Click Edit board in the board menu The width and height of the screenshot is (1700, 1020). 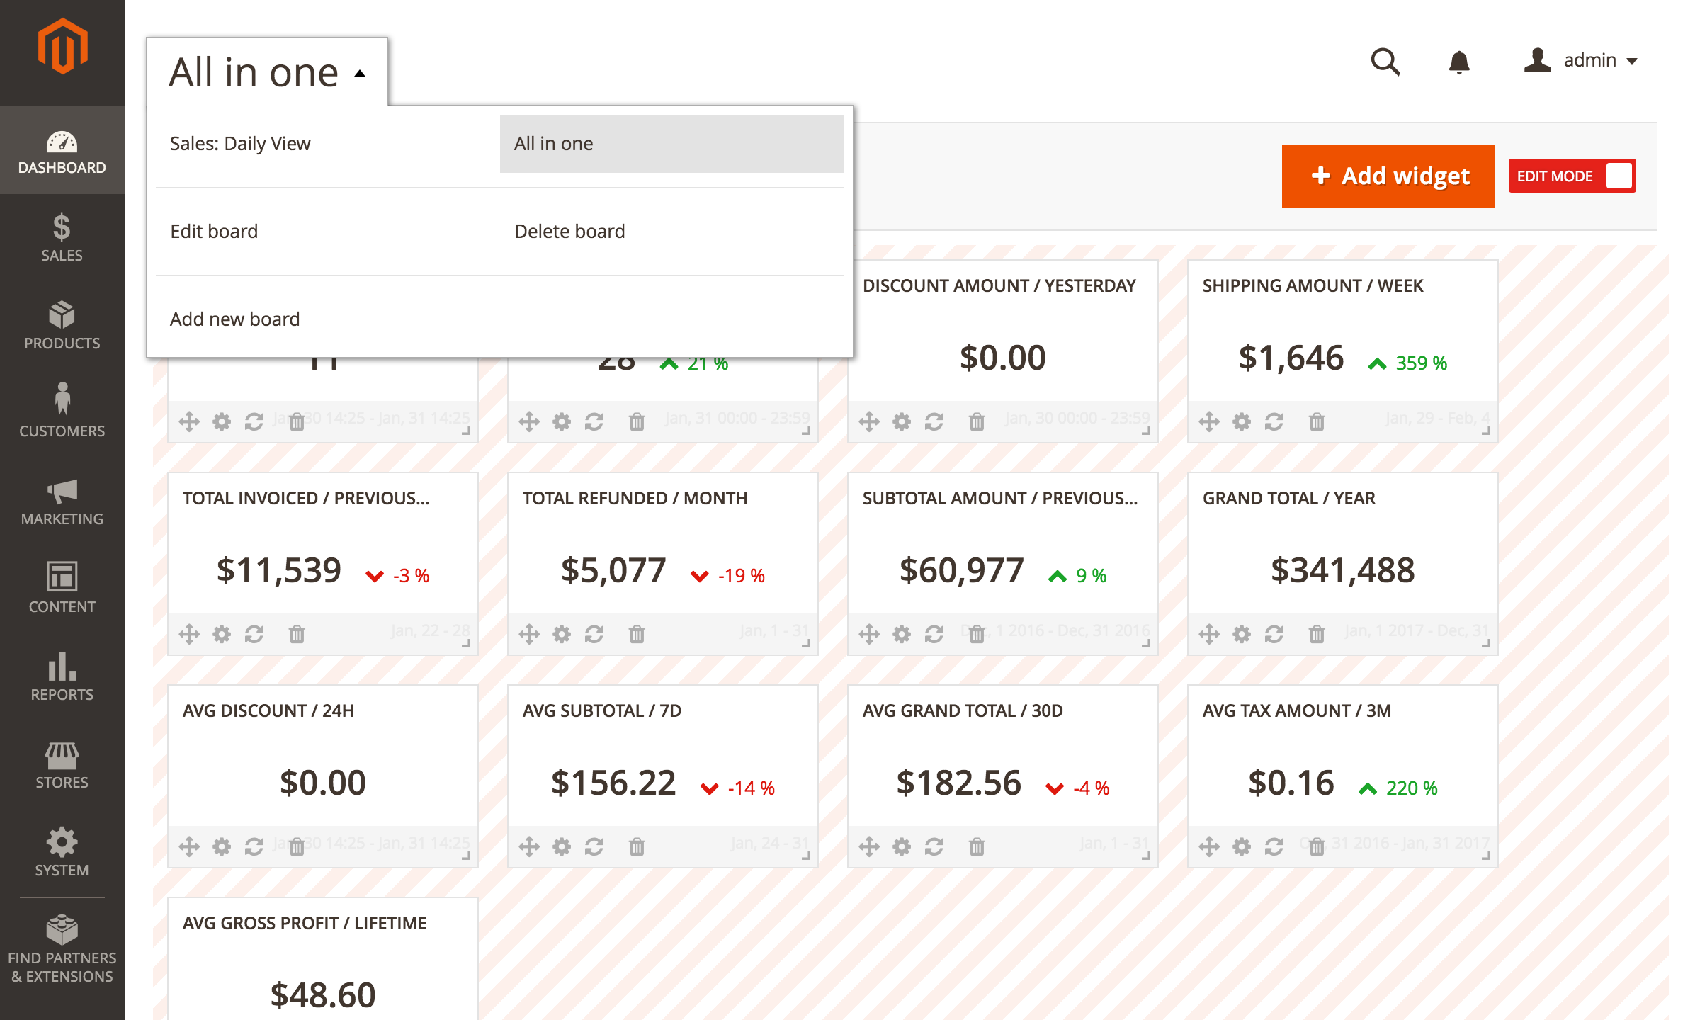point(214,231)
